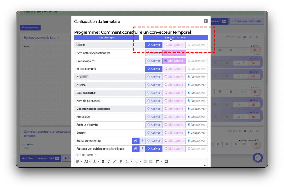The height and width of the screenshot is (189, 284).
Task: Edit the Statut professionnel field
Action: (x=135, y=141)
